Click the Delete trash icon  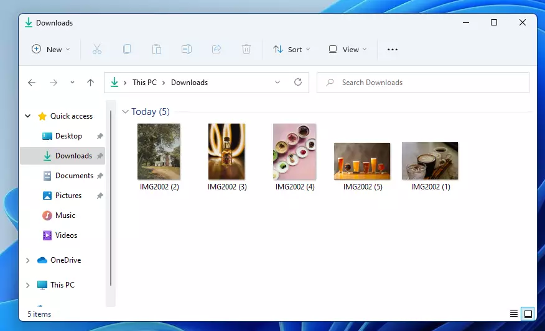tap(246, 49)
